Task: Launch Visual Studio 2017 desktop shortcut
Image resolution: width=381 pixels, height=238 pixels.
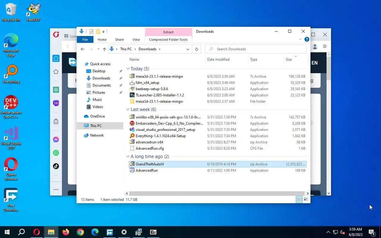Action: click(11, 138)
